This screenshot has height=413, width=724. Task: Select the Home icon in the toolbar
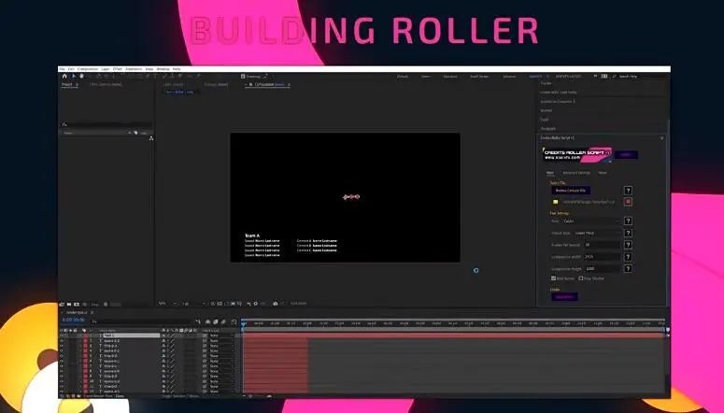pos(64,76)
